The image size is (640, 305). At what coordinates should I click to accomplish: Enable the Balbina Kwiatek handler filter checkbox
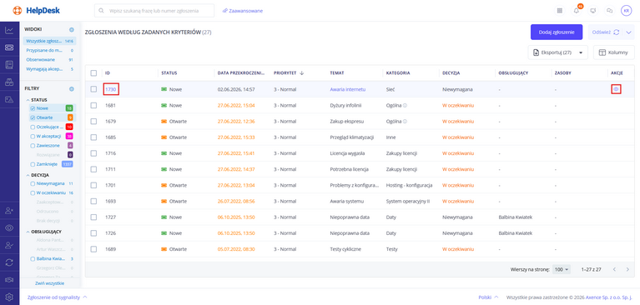[33, 258]
